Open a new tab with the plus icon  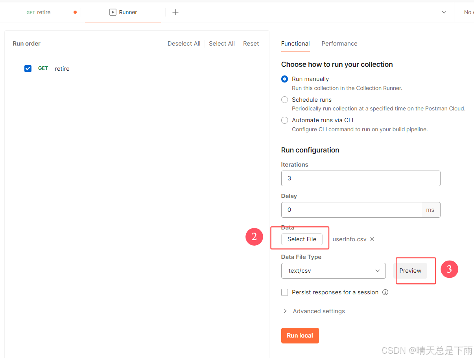coord(175,12)
